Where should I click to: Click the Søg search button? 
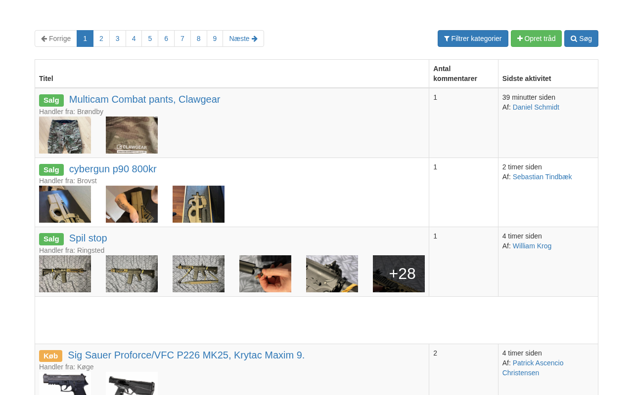pyautogui.click(x=581, y=39)
